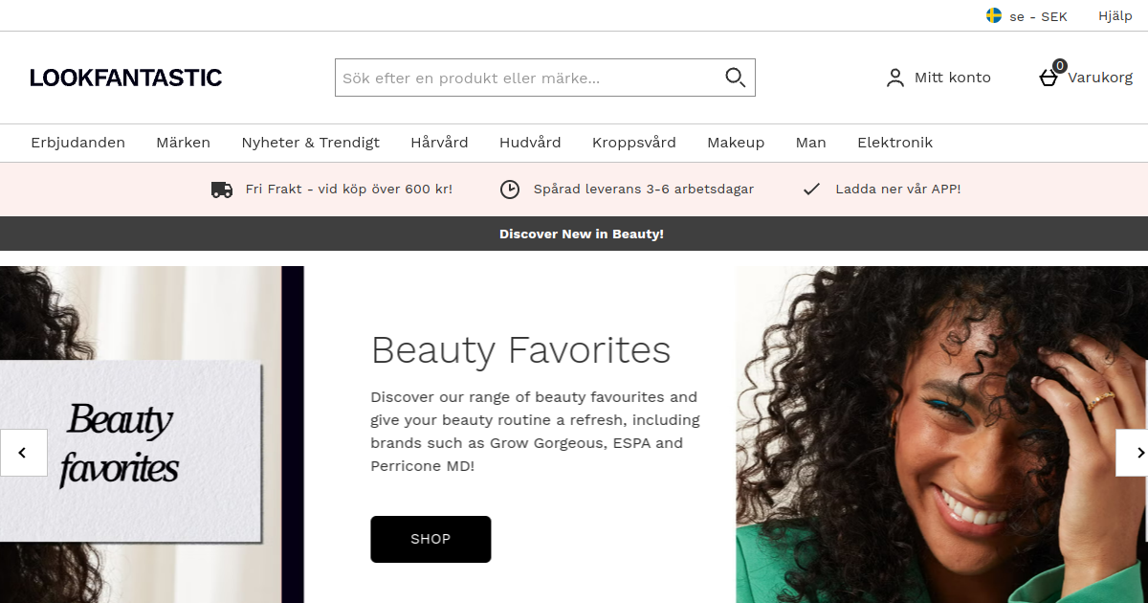
Task: Expand the Hårvård navigation menu
Action: coord(439,143)
